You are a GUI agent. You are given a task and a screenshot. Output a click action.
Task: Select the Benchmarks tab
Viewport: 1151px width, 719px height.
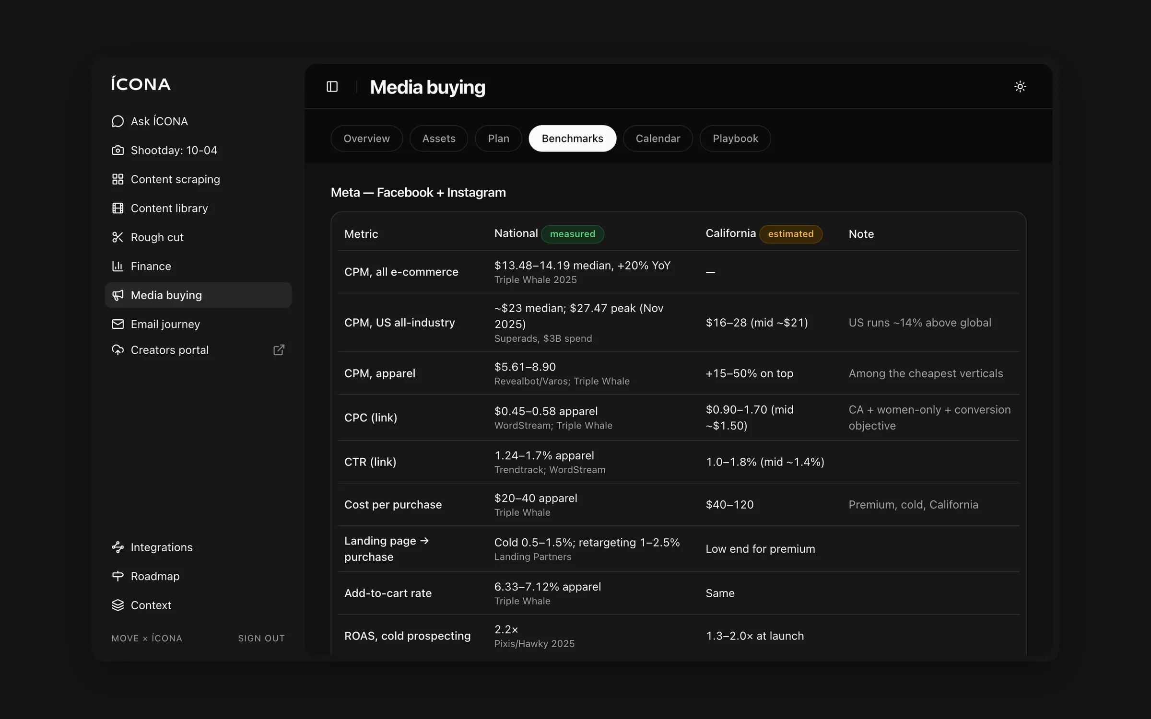coord(572,139)
